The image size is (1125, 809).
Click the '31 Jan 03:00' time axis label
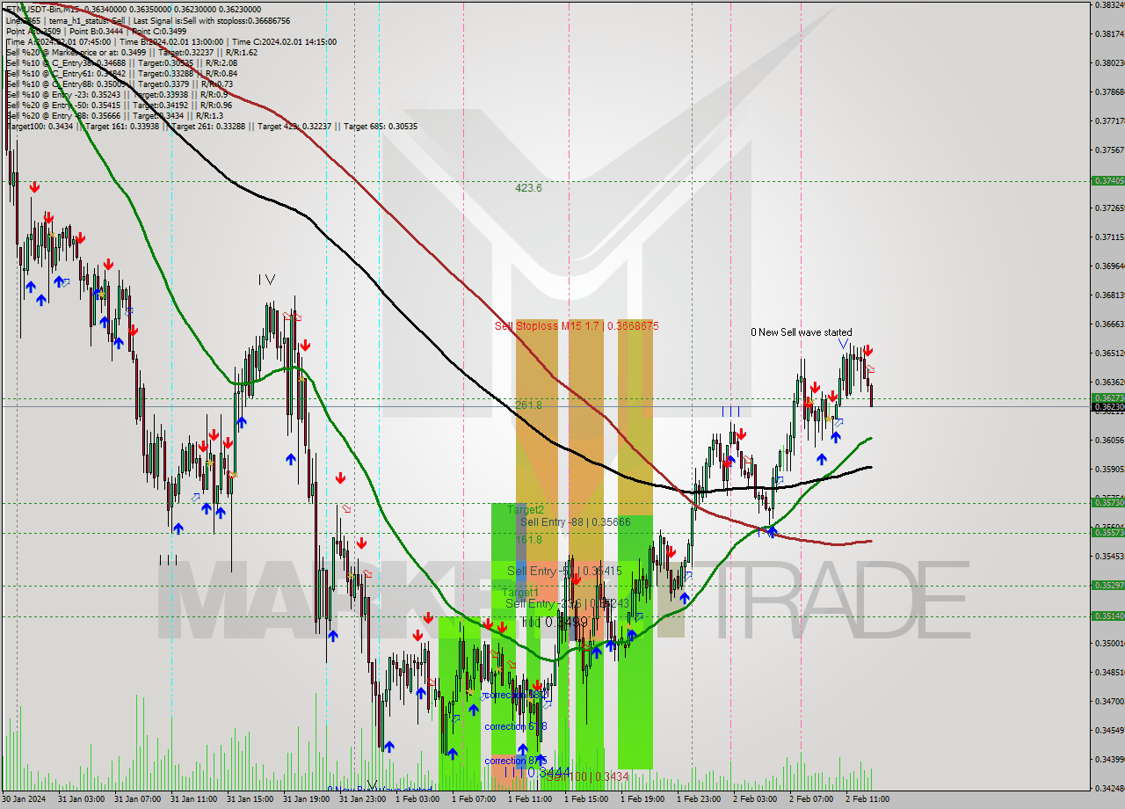pyautogui.click(x=79, y=799)
